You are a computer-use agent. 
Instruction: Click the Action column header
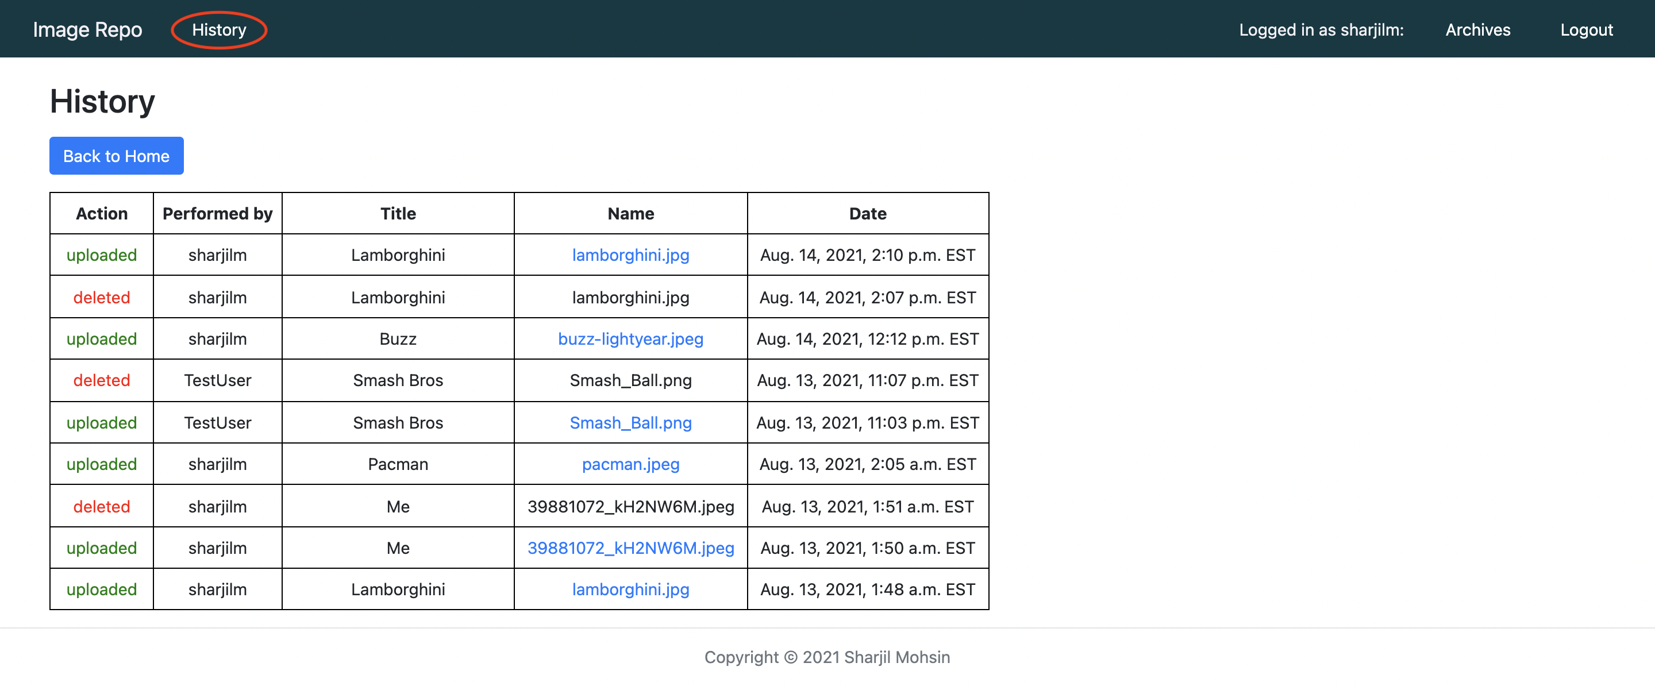tap(102, 213)
